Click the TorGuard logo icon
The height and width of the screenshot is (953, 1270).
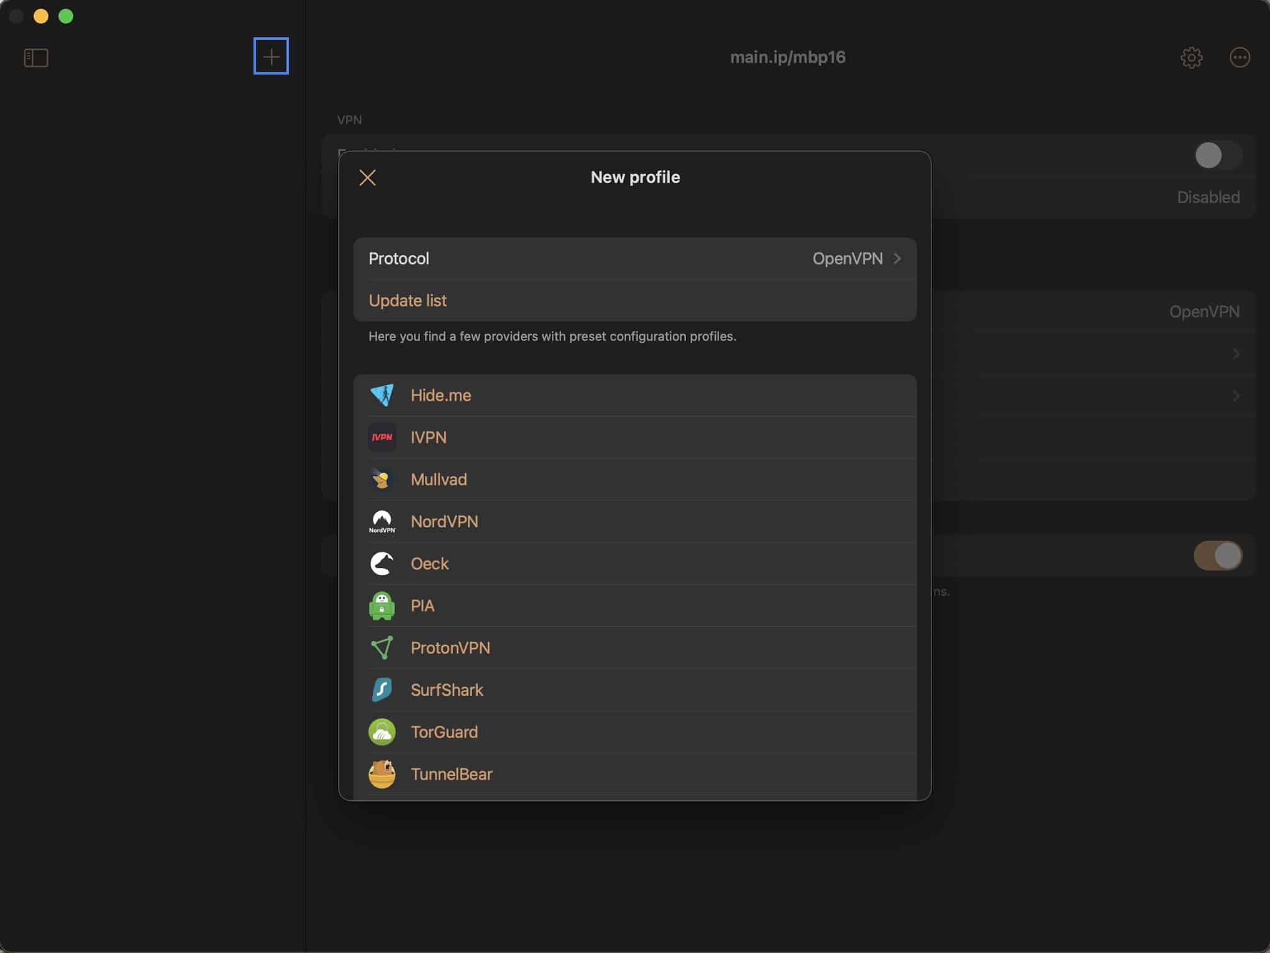pos(382,732)
